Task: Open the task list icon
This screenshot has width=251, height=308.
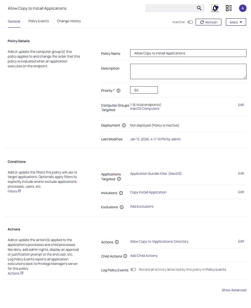Action: (x=229, y=8)
